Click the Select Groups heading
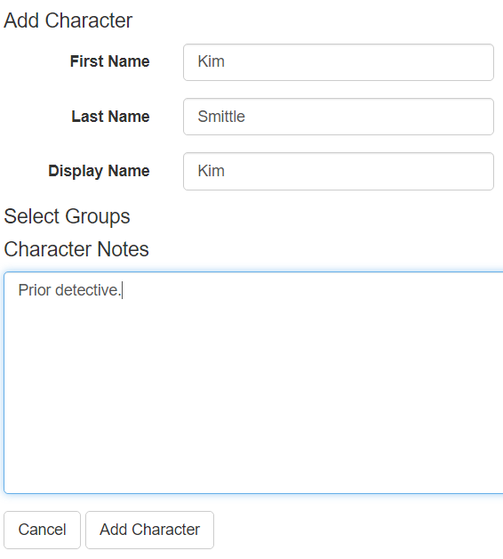This screenshot has height=559, width=503. [x=67, y=216]
